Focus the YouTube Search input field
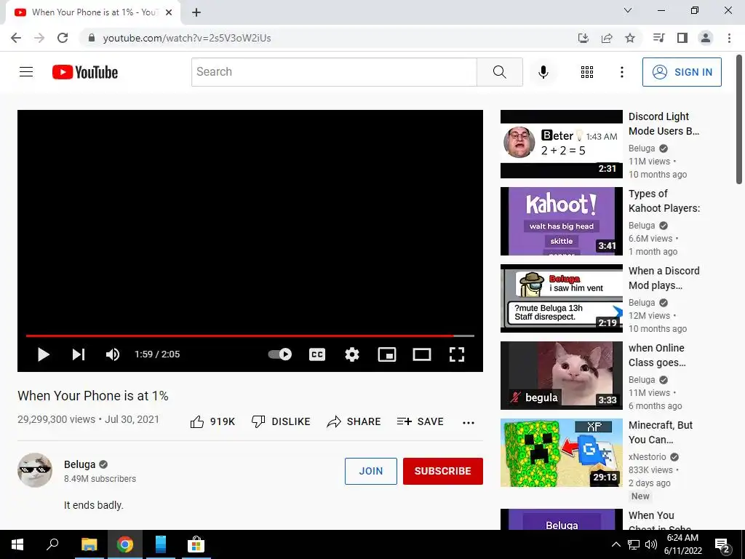The width and height of the screenshot is (745, 559). [x=334, y=72]
